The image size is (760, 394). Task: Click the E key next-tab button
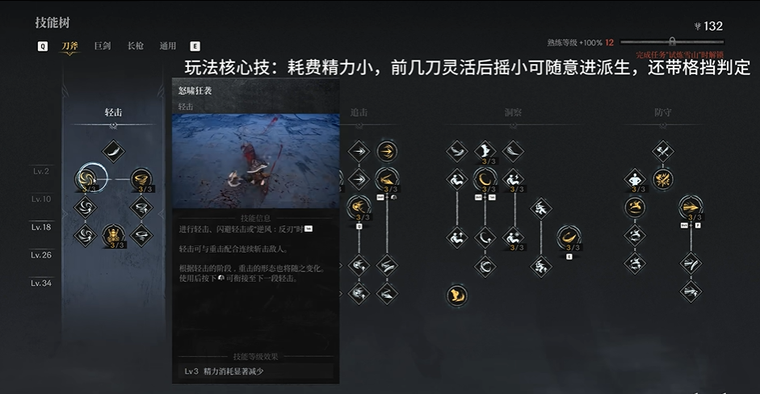[195, 46]
